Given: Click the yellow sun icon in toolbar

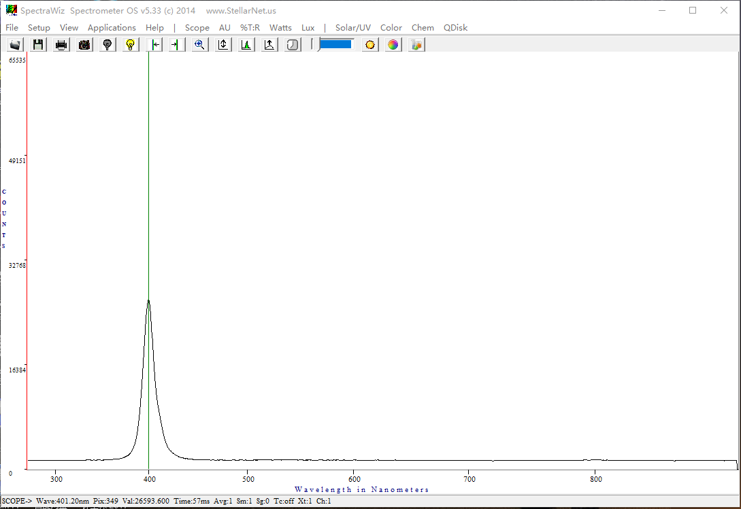Looking at the screenshot, I should 370,45.
